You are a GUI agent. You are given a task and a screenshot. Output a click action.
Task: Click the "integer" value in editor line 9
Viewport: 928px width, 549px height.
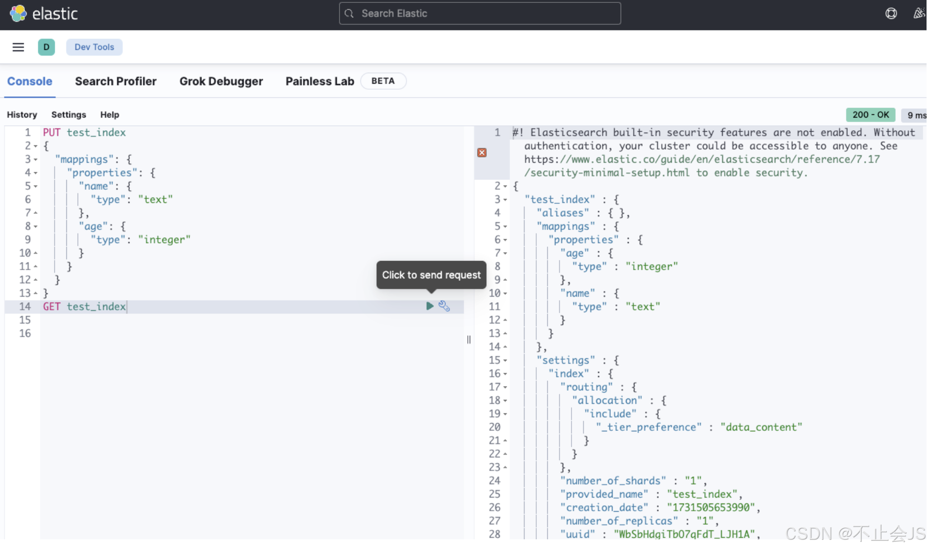164,240
